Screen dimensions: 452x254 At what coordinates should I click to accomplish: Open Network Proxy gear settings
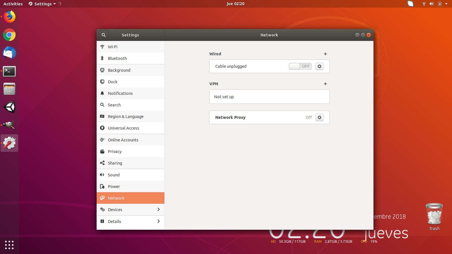320,117
